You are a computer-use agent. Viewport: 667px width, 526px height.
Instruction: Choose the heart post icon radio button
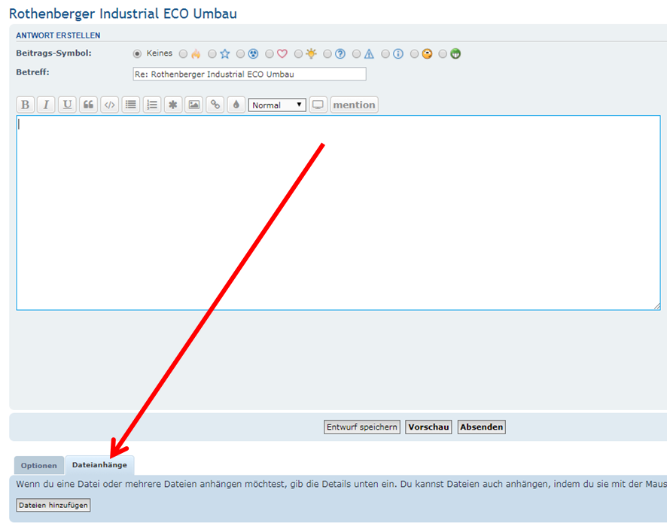(270, 54)
